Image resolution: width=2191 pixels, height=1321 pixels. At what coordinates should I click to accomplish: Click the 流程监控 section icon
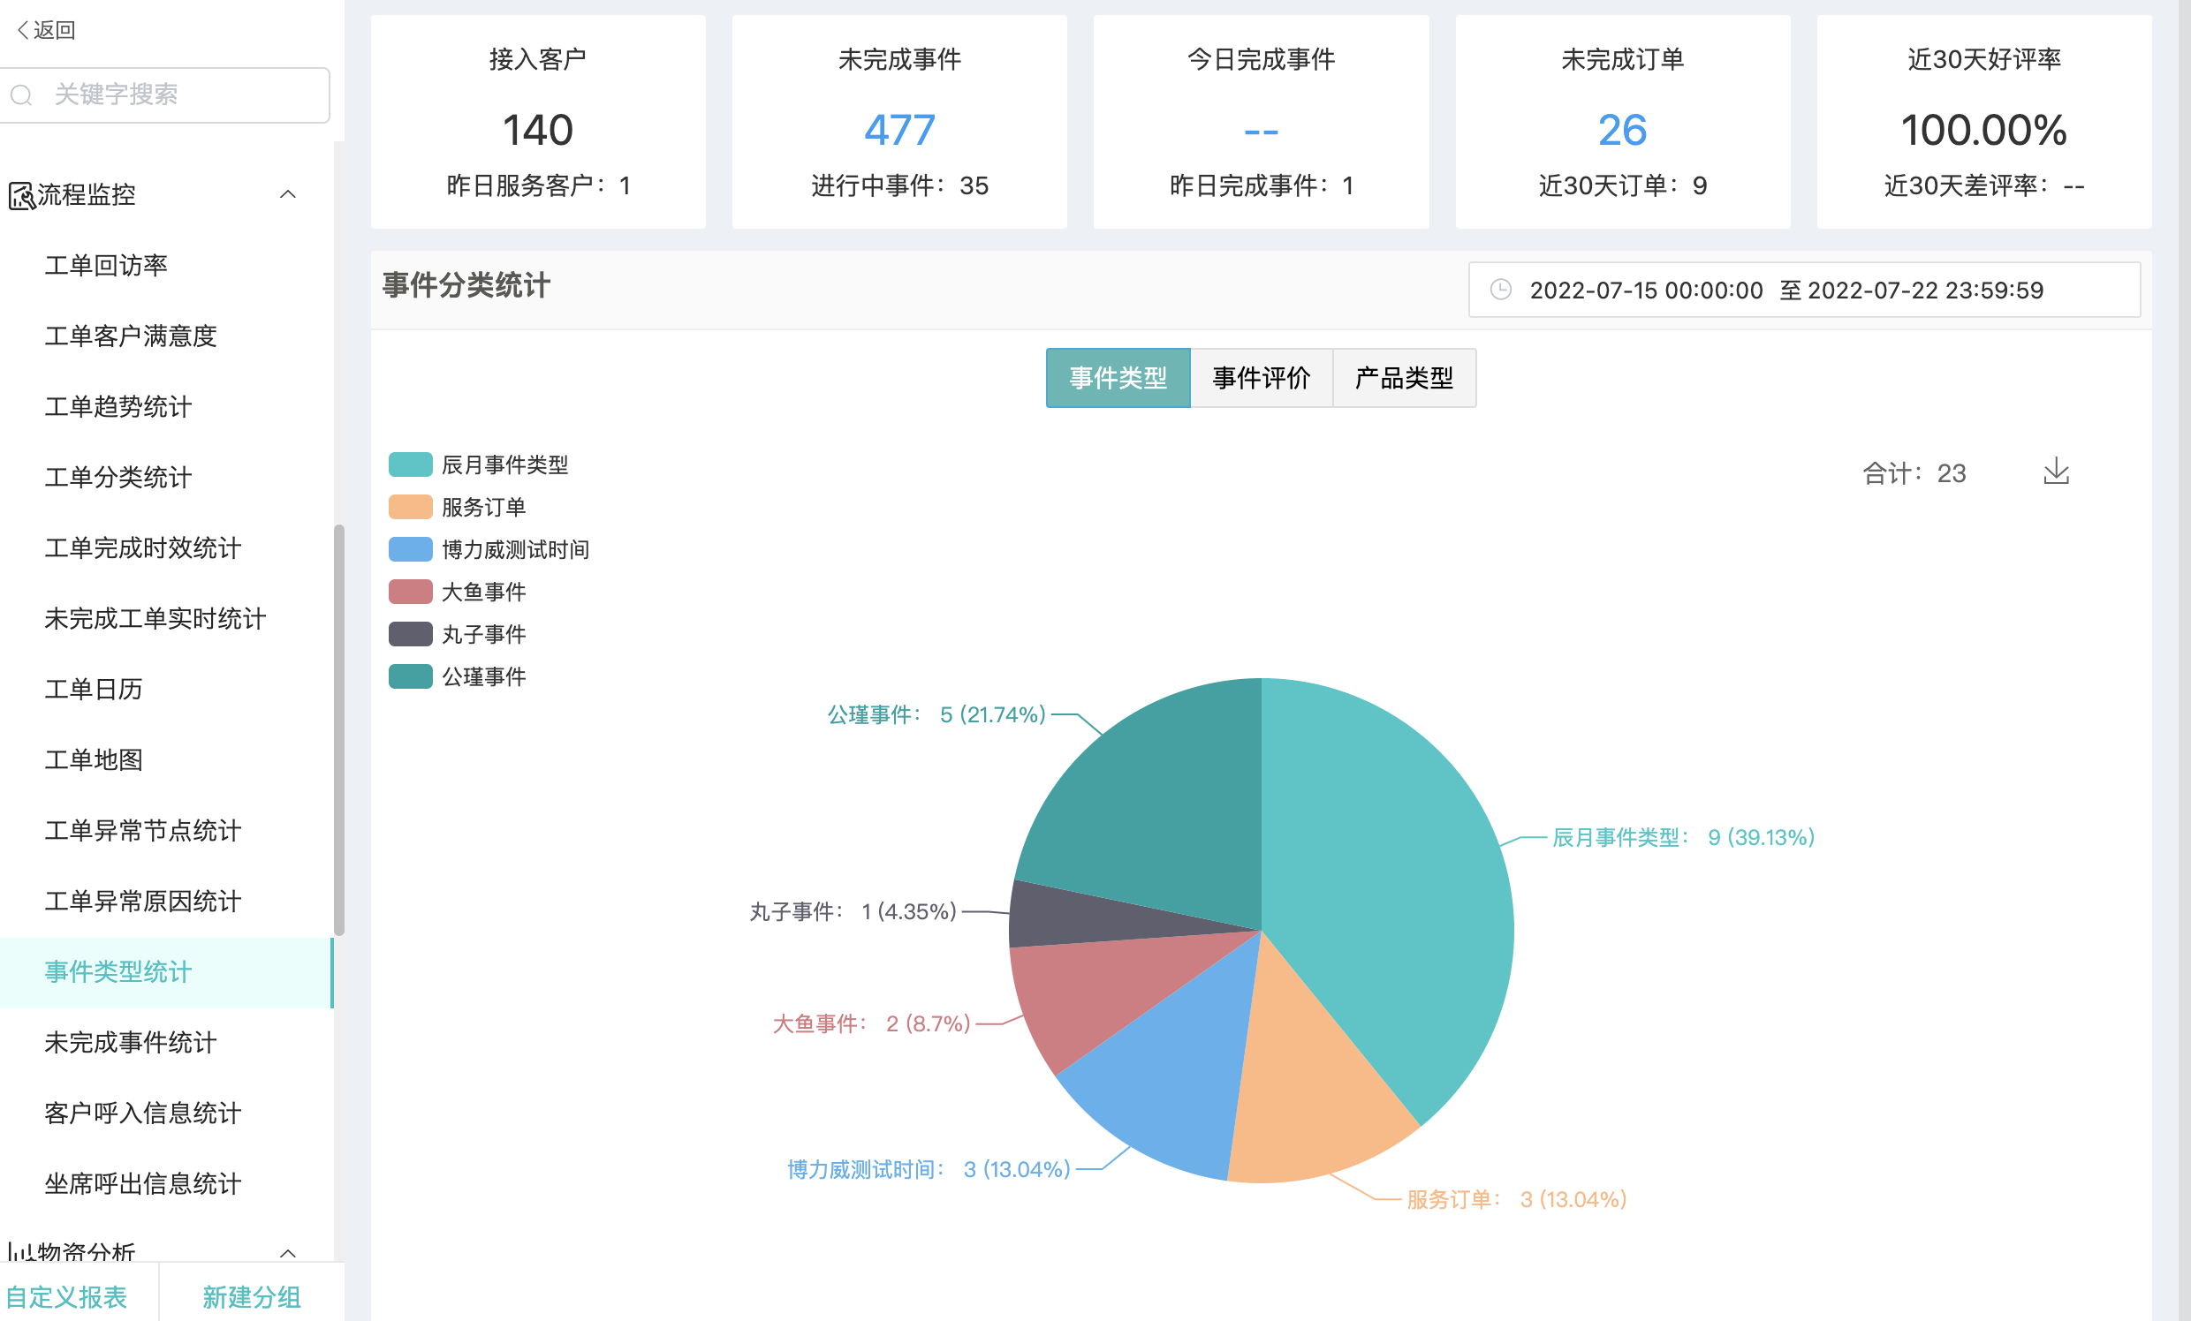tap(21, 194)
